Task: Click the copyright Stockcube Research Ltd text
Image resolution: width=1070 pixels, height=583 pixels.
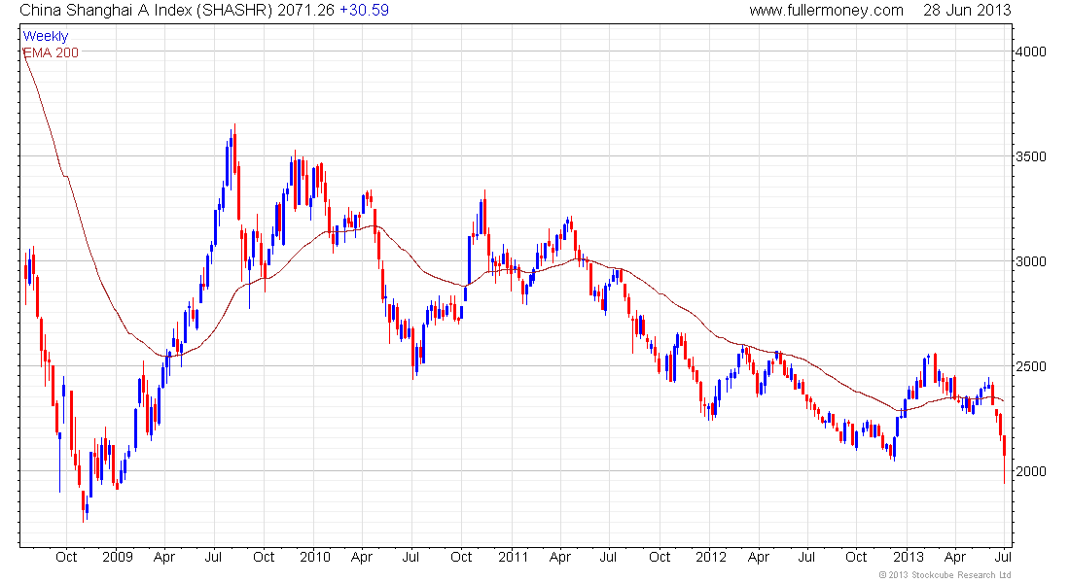Action: click(945, 575)
